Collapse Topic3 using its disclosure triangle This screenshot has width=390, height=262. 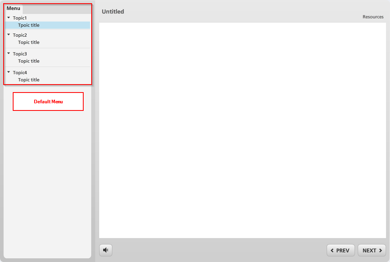pos(8,54)
